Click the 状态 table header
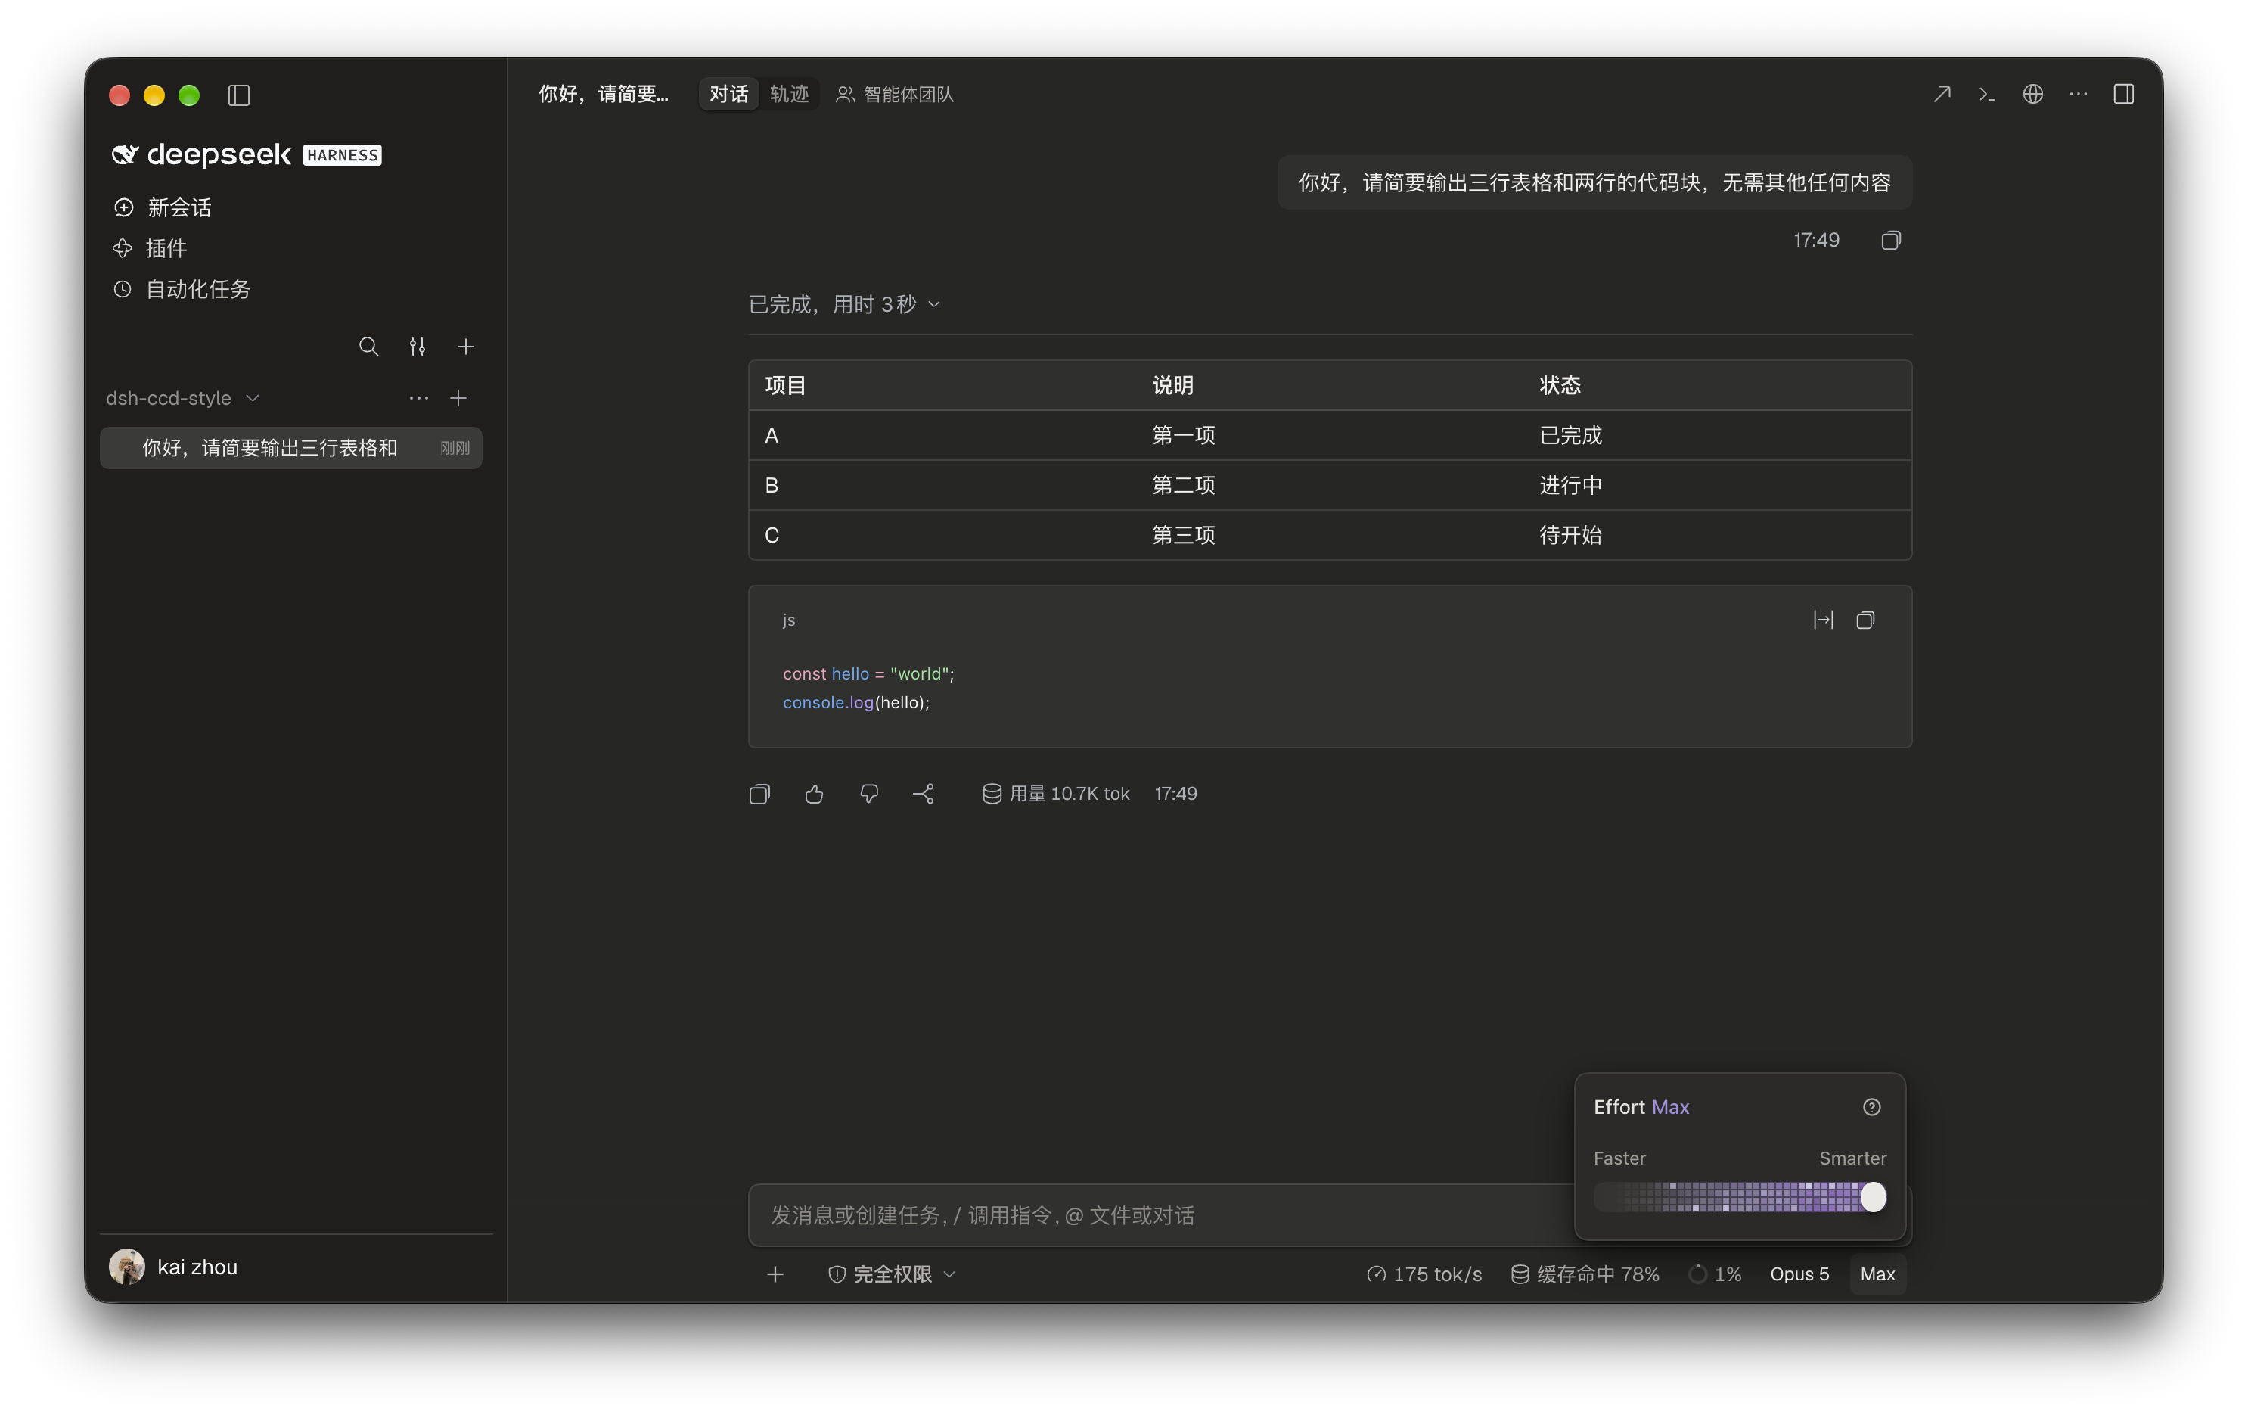The width and height of the screenshot is (2248, 1415). point(1560,386)
